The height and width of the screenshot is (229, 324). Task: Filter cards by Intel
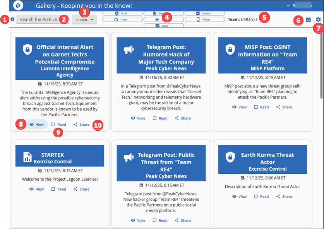[122, 14]
